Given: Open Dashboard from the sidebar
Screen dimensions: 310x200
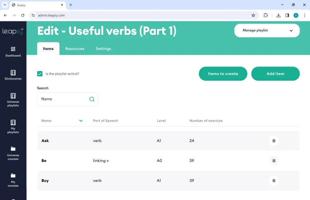Looking at the screenshot, I should [x=13, y=52].
